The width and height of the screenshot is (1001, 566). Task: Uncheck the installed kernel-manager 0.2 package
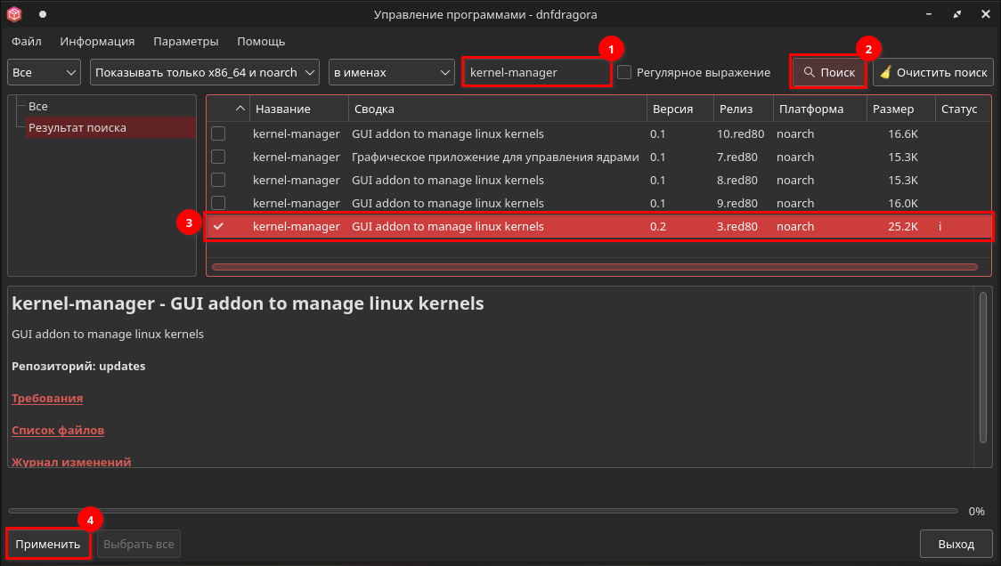[218, 226]
